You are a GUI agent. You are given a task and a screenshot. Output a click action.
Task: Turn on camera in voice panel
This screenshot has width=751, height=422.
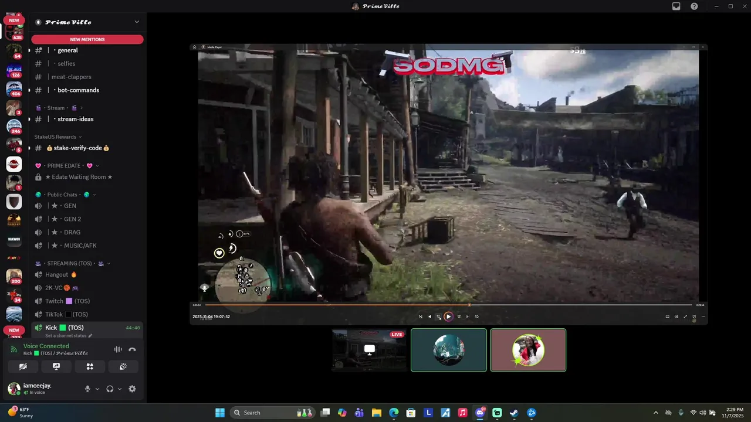[x=23, y=366]
